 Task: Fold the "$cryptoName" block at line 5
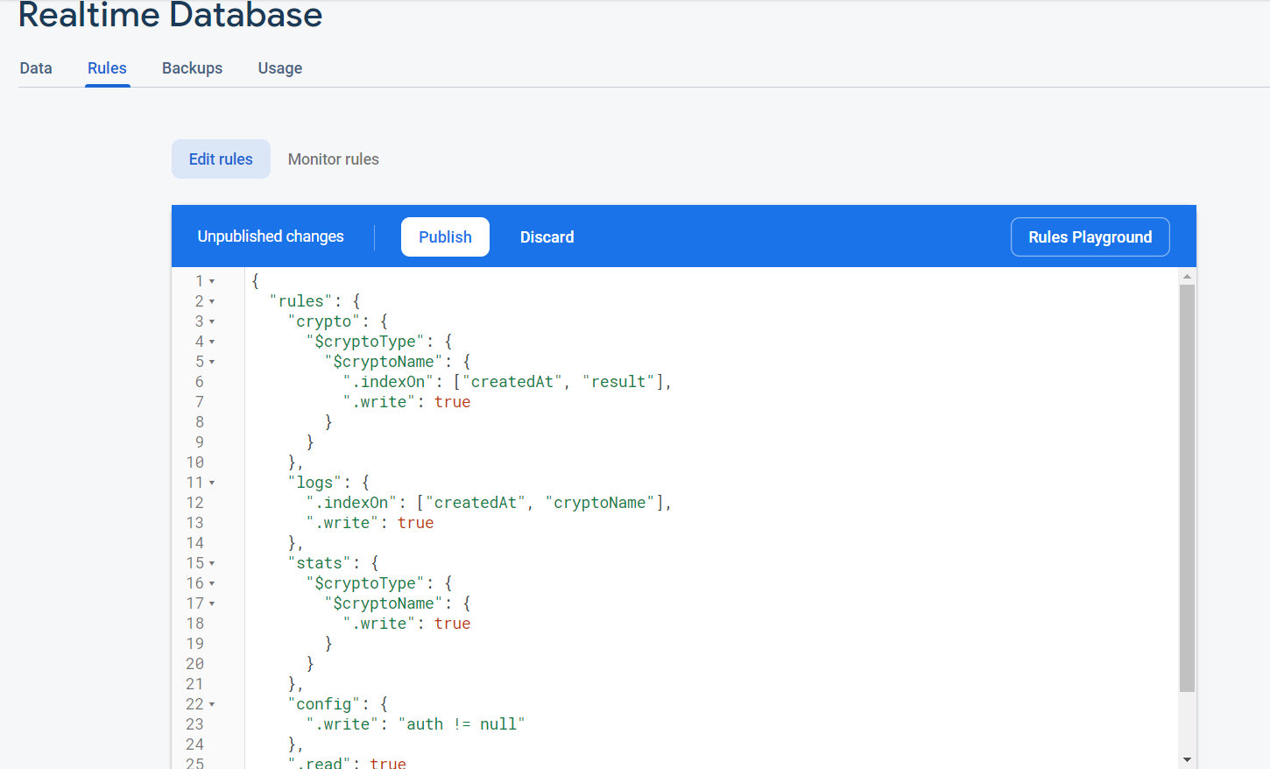pyautogui.click(x=212, y=363)
